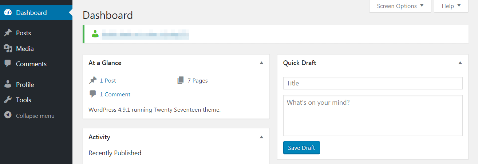This screenshot has width=478, height=164.
Task: Click the green user icon in notice
Action: 95,34
